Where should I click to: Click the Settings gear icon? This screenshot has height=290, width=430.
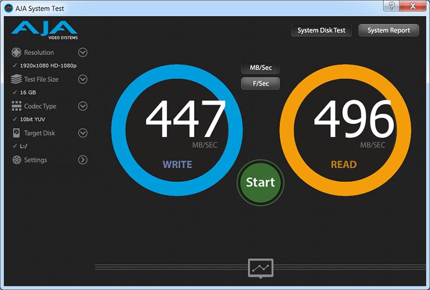(17, 160)
